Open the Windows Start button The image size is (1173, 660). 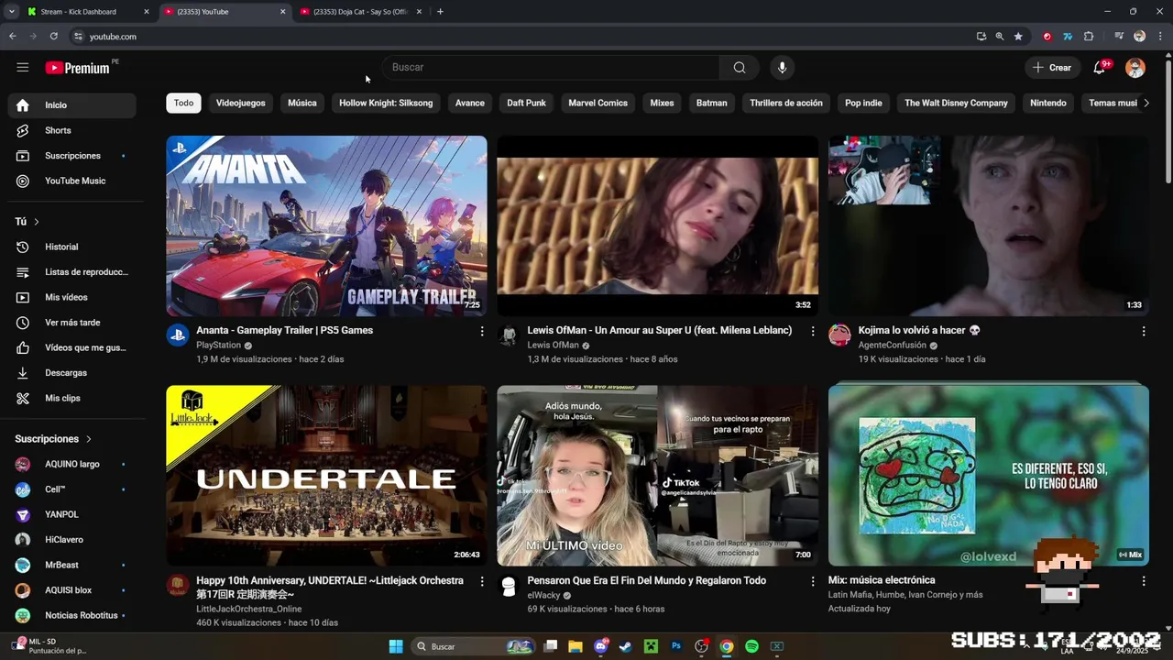pos(396,646)
